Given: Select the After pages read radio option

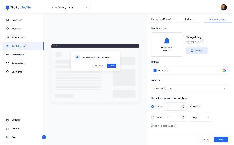Looking at the screenshot, I should coord(152,106).
